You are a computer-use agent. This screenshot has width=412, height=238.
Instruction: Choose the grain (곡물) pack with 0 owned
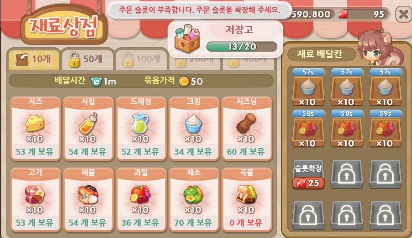point(247,200)
